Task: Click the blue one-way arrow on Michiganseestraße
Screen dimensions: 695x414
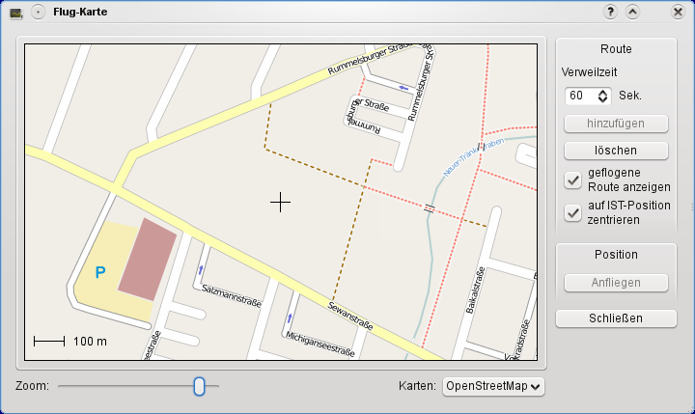Action: click(x=290, y=317)
